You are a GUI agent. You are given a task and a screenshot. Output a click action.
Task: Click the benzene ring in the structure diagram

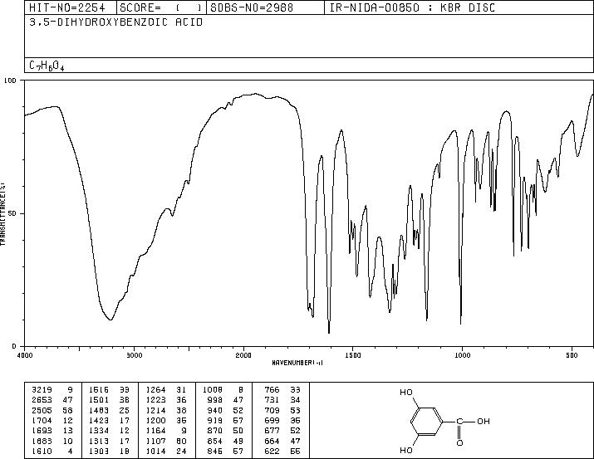click(427, 421)
